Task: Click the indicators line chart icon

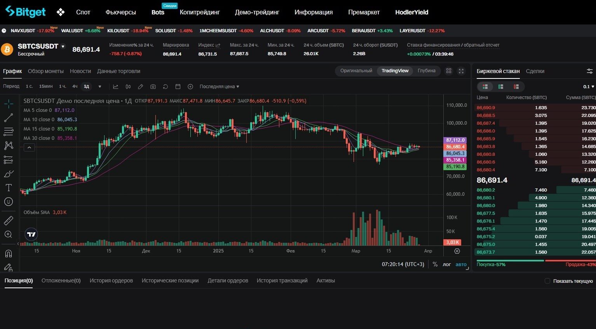Action: pyautogui.click(x=116, y=87)
